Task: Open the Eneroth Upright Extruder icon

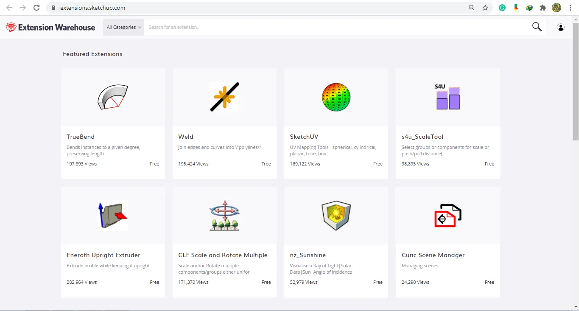Action: pos(112,216)
